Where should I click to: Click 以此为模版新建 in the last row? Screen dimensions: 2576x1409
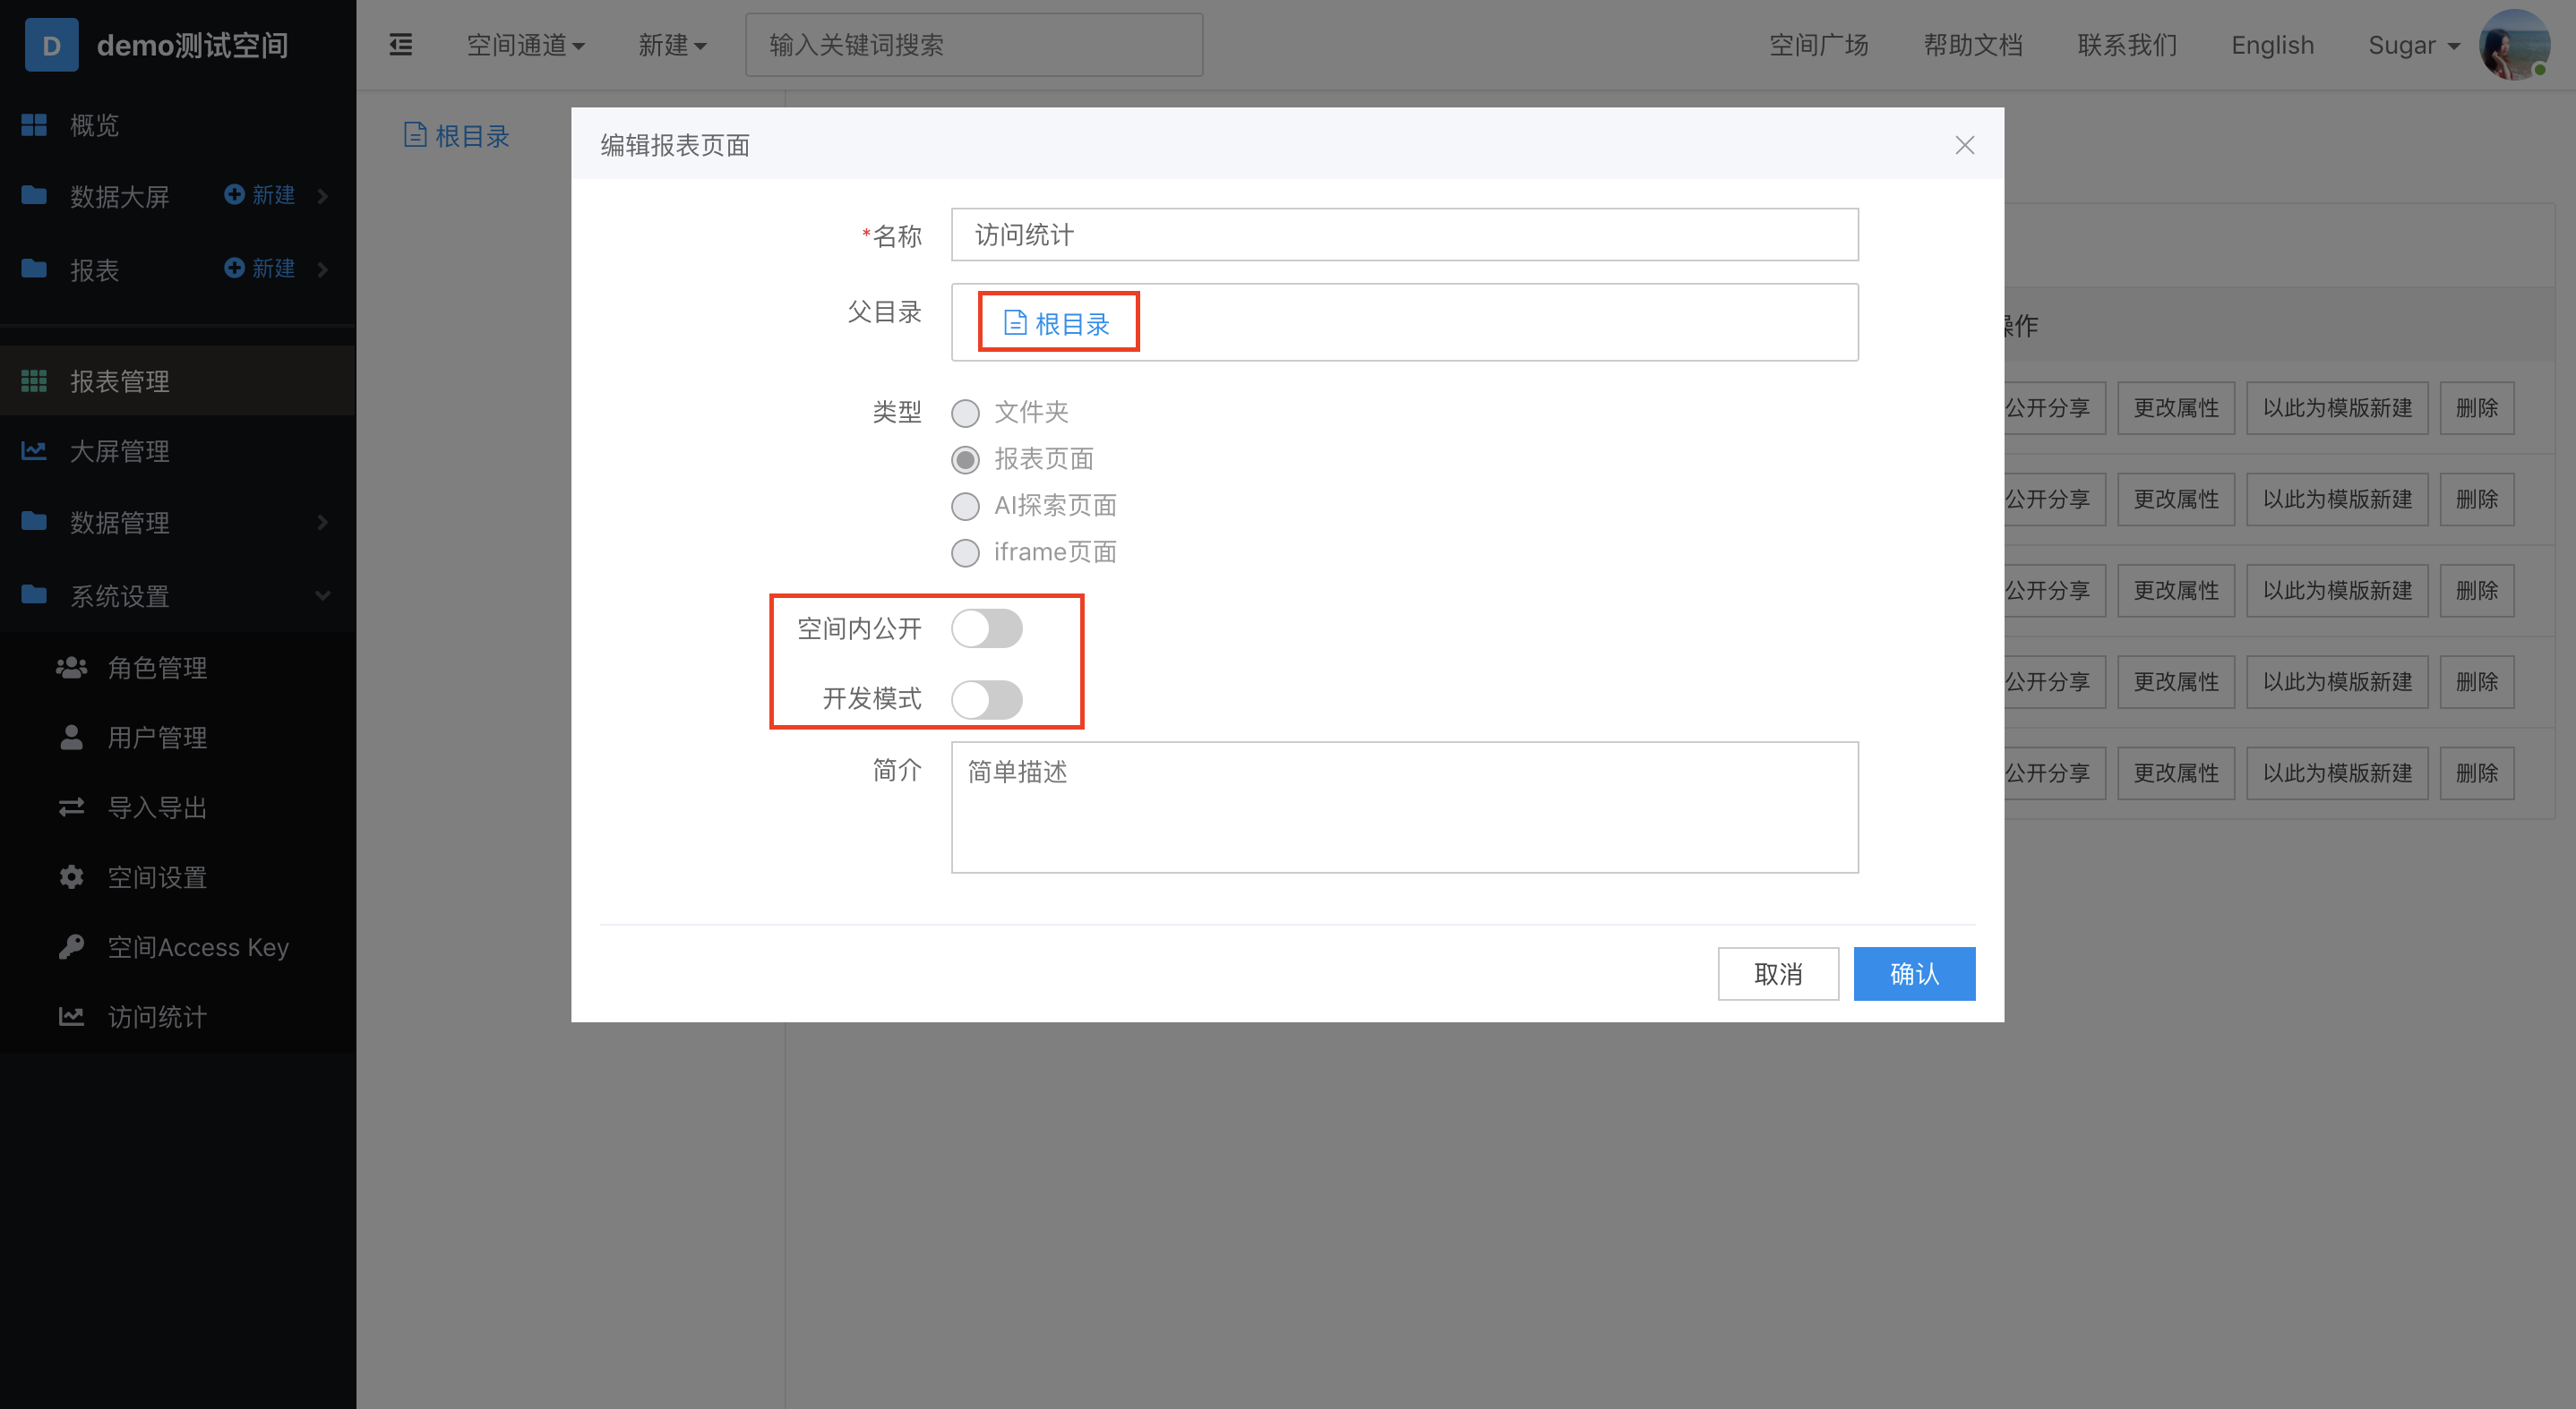(x=2337, y=773)
